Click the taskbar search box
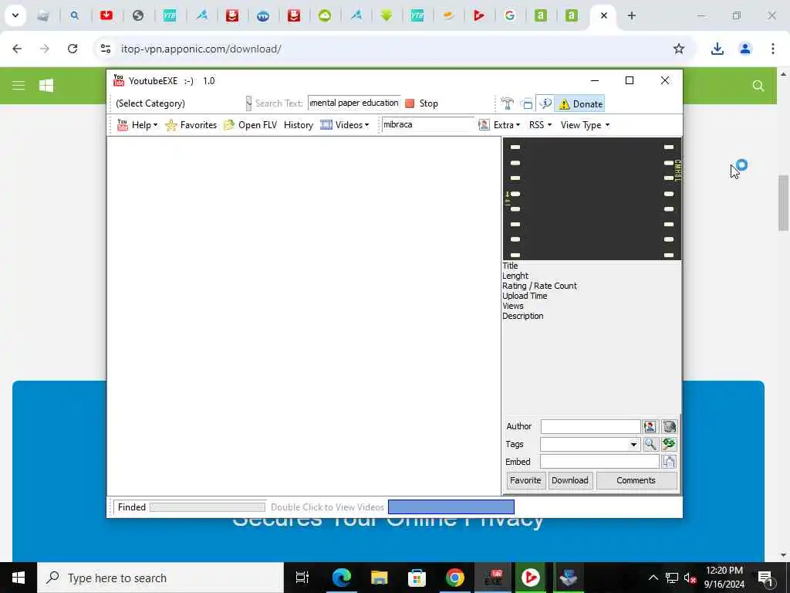The height and width of the screenshot is (593, 790). coord(160,578)
